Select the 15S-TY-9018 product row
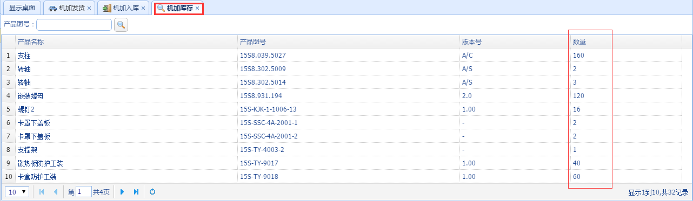Viewport: 693px width, 201px height. 346,176
